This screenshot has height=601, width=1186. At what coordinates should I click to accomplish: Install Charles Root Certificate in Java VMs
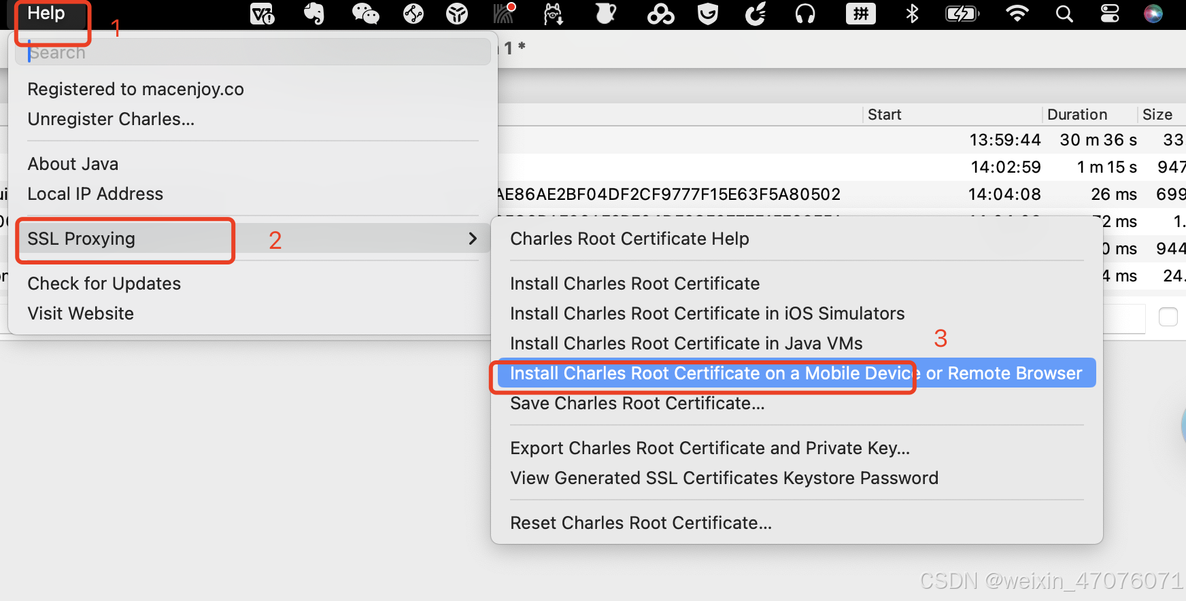pyautogui.click(x=797, y=343)
